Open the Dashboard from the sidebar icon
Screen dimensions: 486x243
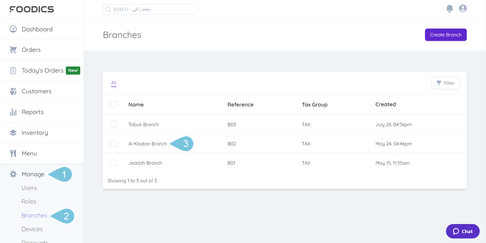click(13, 29)
